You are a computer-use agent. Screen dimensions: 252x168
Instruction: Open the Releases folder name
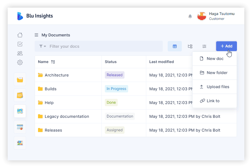tap(53, 130)
